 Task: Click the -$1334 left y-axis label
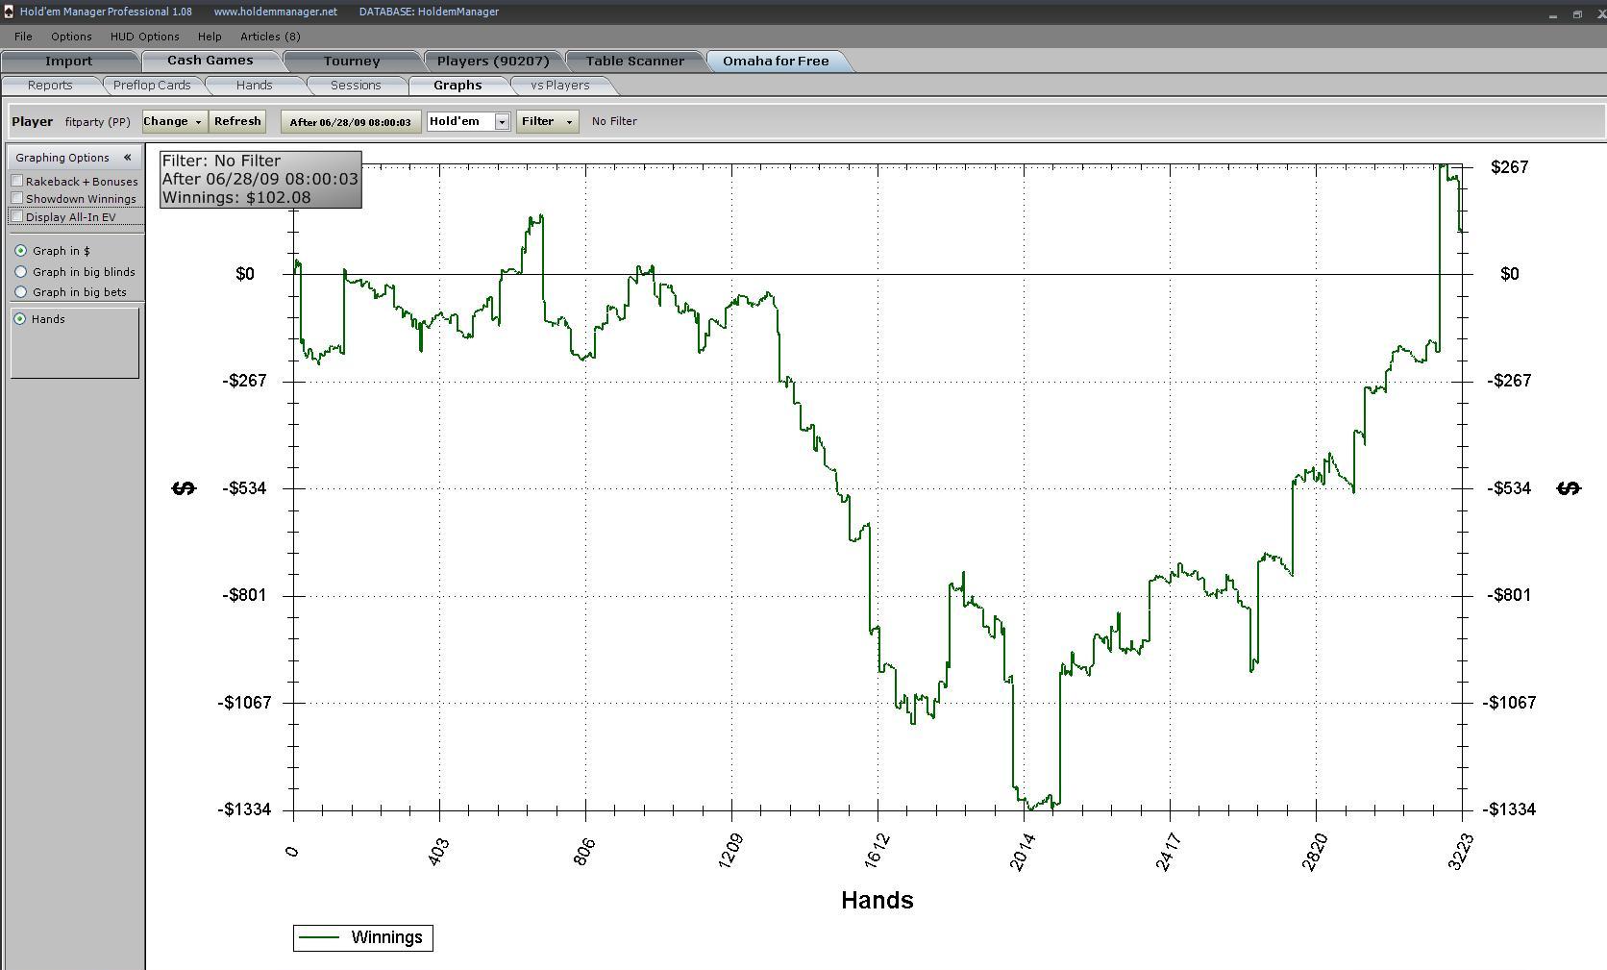coord(244,809)
